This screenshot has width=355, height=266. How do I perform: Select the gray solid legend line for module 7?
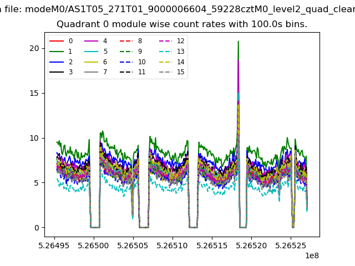click(92, 72)
